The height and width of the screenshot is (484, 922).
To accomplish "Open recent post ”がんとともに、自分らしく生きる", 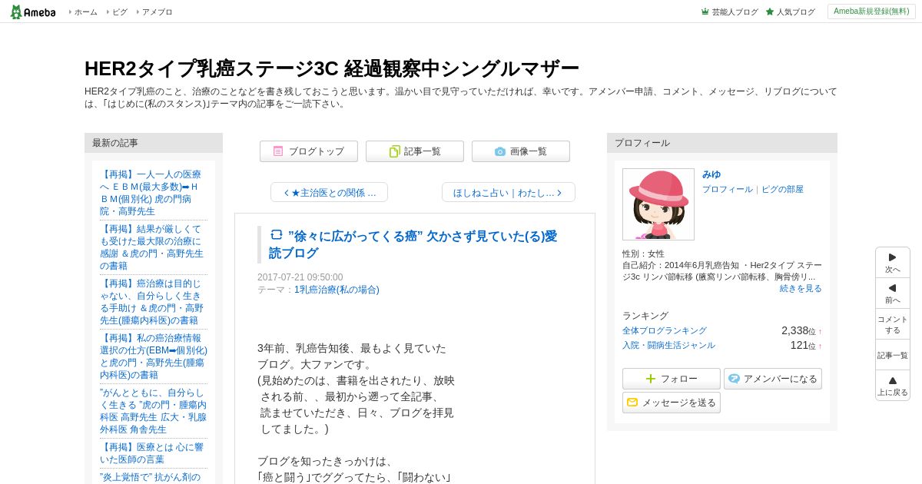I will pyautogui.click(x=153, y=411).
